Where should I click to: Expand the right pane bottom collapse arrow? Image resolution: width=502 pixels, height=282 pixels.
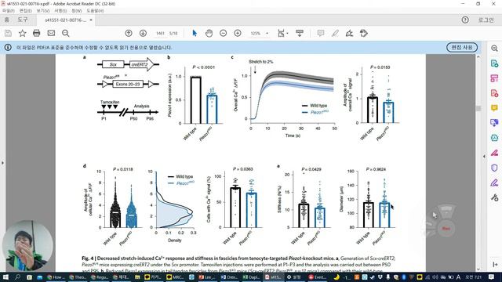pyautogui.click(x=495, y=265)
